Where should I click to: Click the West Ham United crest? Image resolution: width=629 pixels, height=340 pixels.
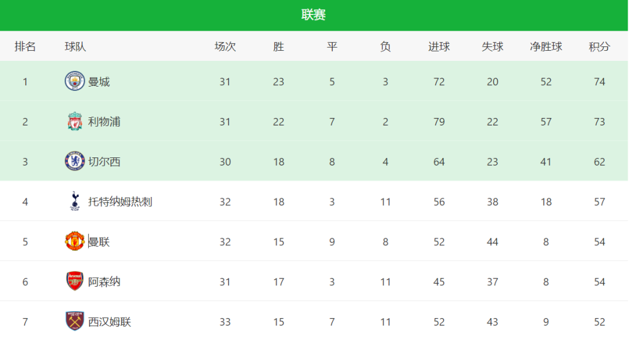[75, 321]
